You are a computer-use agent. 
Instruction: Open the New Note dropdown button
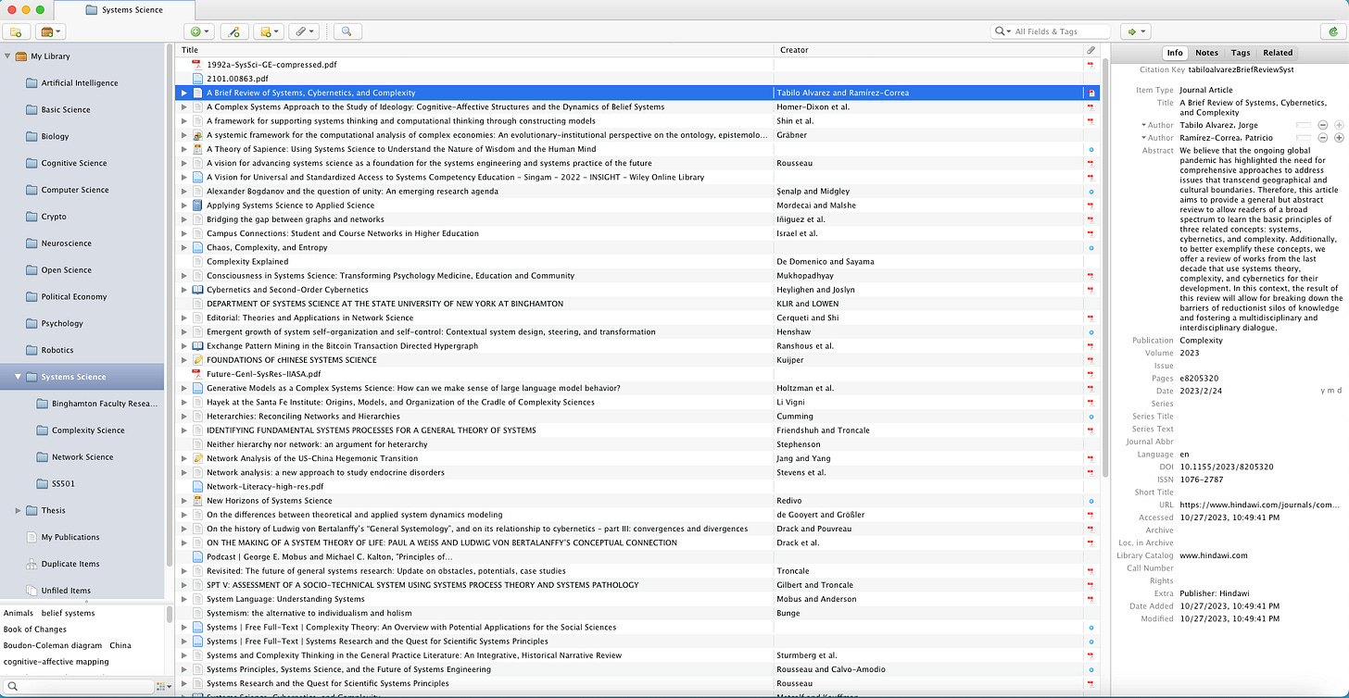270,31
